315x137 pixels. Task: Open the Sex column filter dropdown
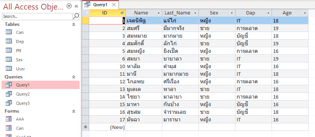point(232,13)
